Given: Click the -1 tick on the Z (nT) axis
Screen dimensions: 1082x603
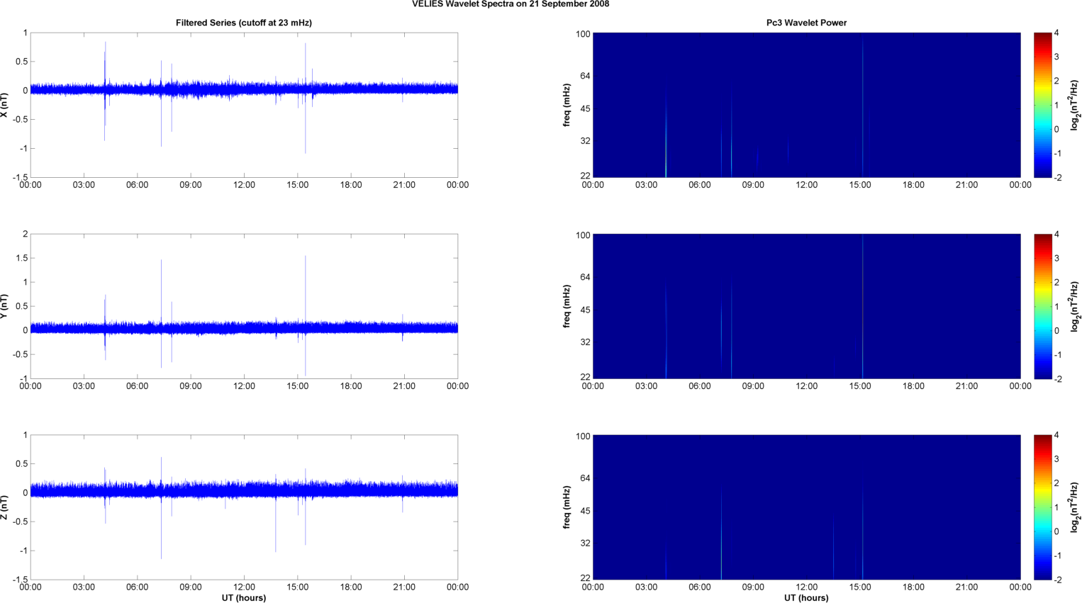Looking at the screenshot, I should click(x=23, y=551).
